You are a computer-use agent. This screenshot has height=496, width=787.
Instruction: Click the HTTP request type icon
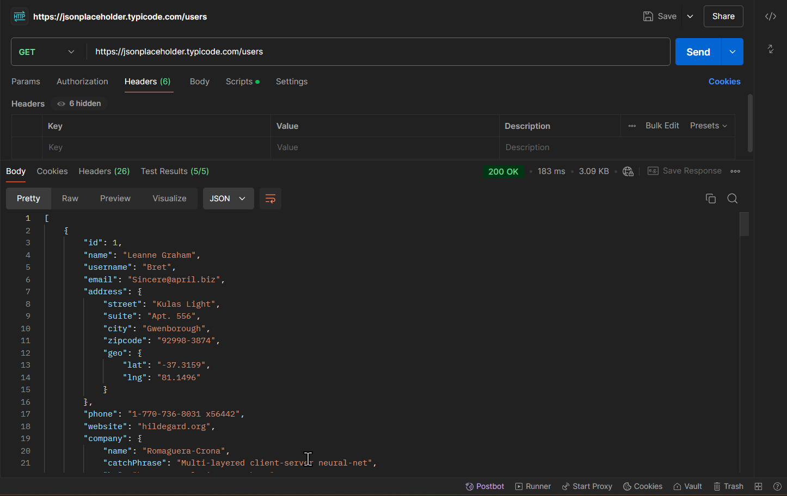point(20,16)
